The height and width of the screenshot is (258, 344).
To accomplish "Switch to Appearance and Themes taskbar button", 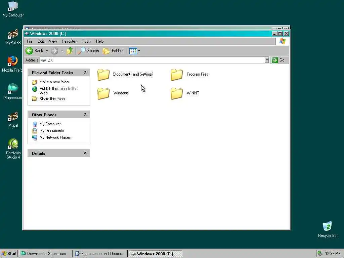I will [x=101, y=254].
